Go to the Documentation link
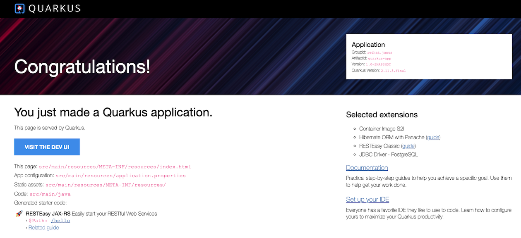The height and width of the screenshot is (238, 521). tap(367, 168)
